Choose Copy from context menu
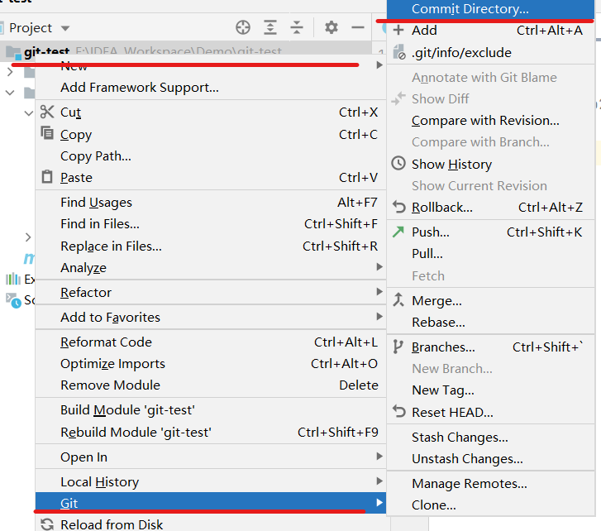Screen dimensions: 601x531 (x=211, y=134)
